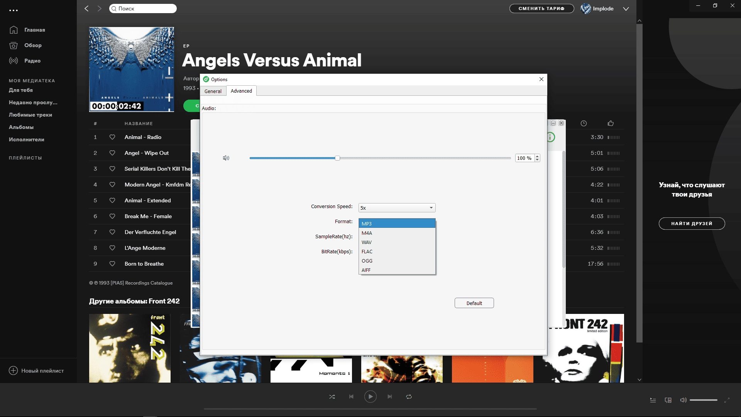Open Implode user avatar
Screen dimensions: 741x417
585,8
